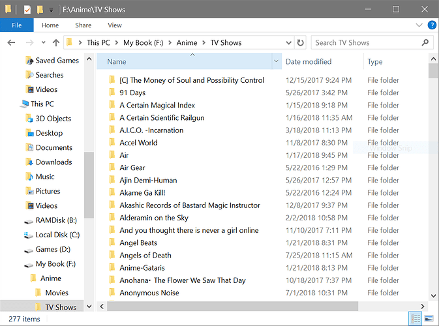
Task: Click the navigation pane scroll-up arrow
Action: [x=89, y=59]
